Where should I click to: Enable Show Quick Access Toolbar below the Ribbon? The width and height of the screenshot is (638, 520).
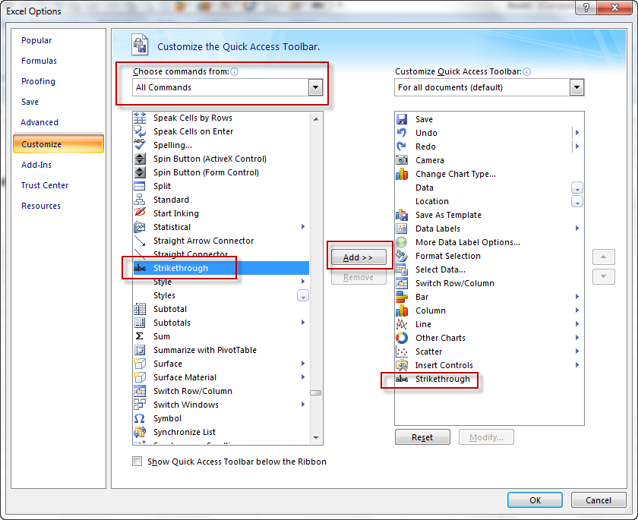coord(137,462)
